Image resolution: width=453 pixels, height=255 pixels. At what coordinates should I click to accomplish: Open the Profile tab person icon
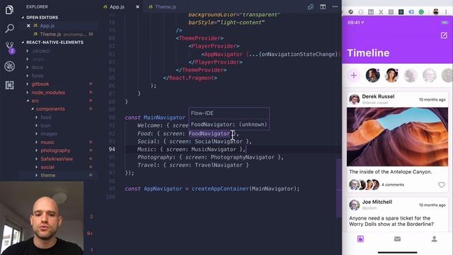(434, 239)
